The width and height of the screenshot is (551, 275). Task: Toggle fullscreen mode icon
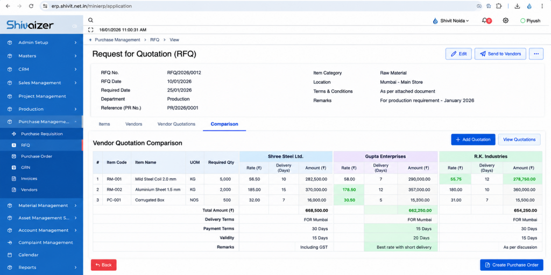point(90,30)
